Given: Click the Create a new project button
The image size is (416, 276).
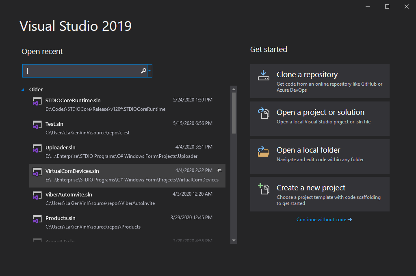Looking at the screenshot, I should pos(320,194).
